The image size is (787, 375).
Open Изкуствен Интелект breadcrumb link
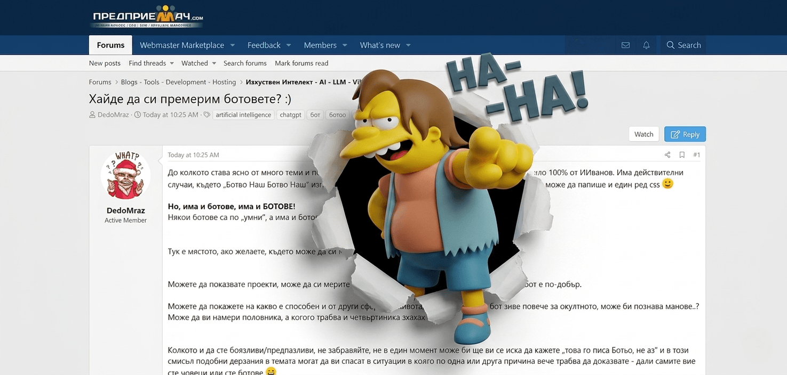(x=304, y=82)
